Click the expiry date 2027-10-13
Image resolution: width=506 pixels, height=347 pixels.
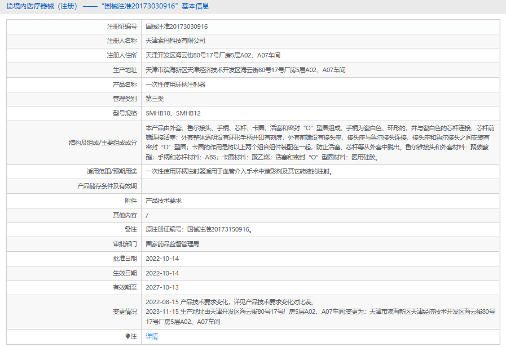(x=162, y=287)
